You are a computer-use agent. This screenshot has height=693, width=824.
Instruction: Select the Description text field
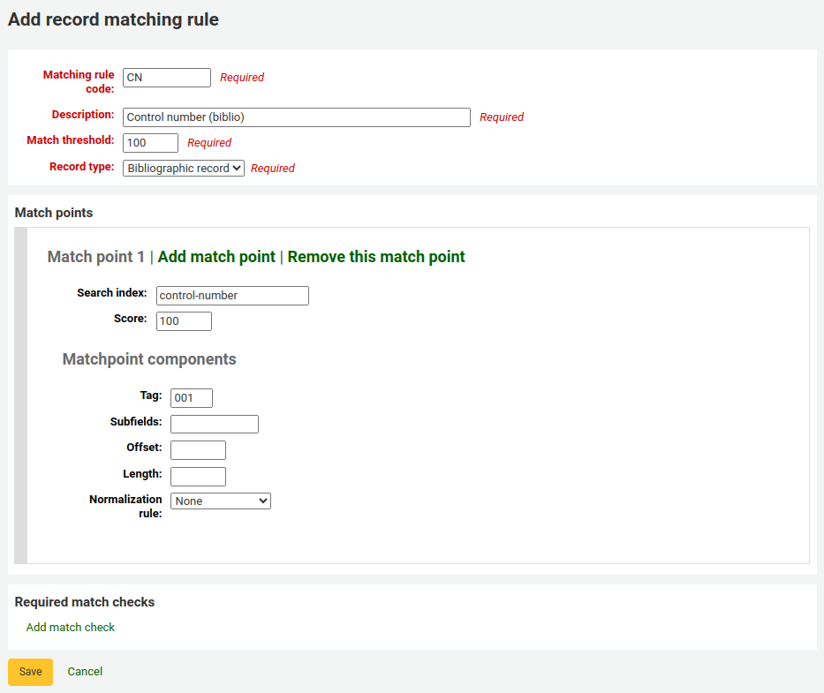[296, 117]
